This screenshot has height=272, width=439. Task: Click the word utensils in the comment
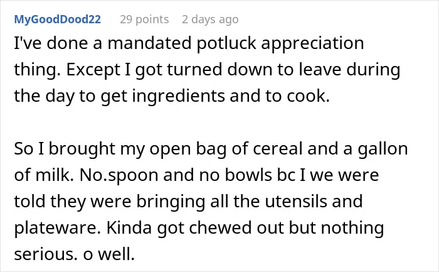[x=295, y=202]
